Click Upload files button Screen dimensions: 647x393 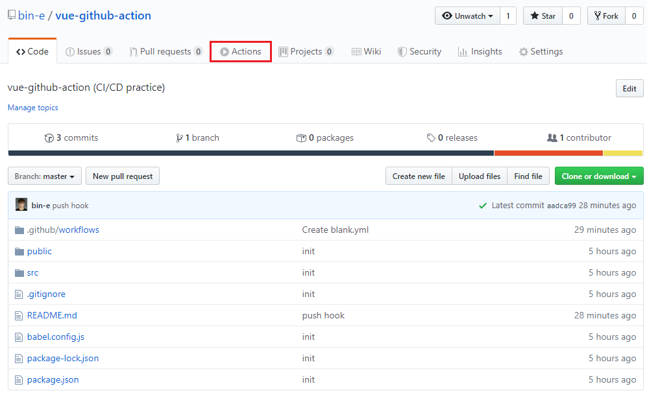480,176
